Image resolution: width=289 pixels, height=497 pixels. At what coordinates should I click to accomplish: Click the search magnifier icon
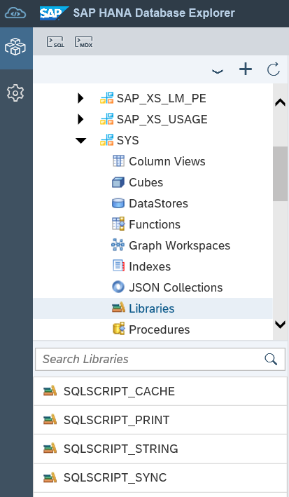271,359
